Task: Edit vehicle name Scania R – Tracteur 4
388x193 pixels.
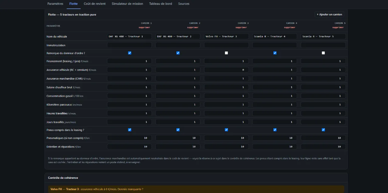Action: coord(275,36)
